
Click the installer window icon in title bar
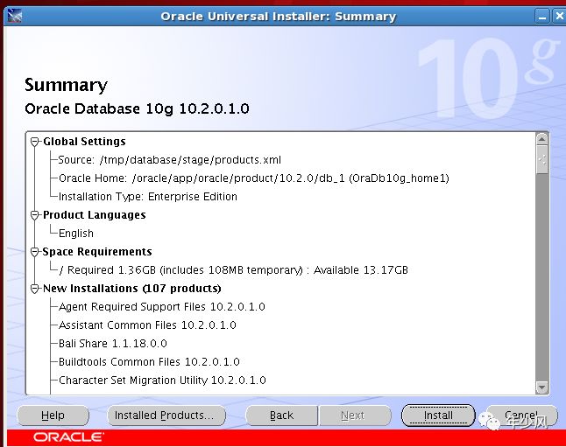coord(14,17)
